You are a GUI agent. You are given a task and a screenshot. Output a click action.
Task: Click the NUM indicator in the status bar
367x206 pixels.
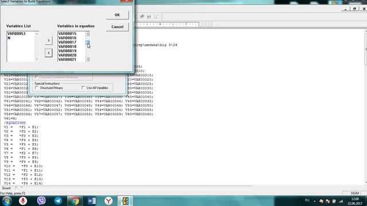point(355,193)
